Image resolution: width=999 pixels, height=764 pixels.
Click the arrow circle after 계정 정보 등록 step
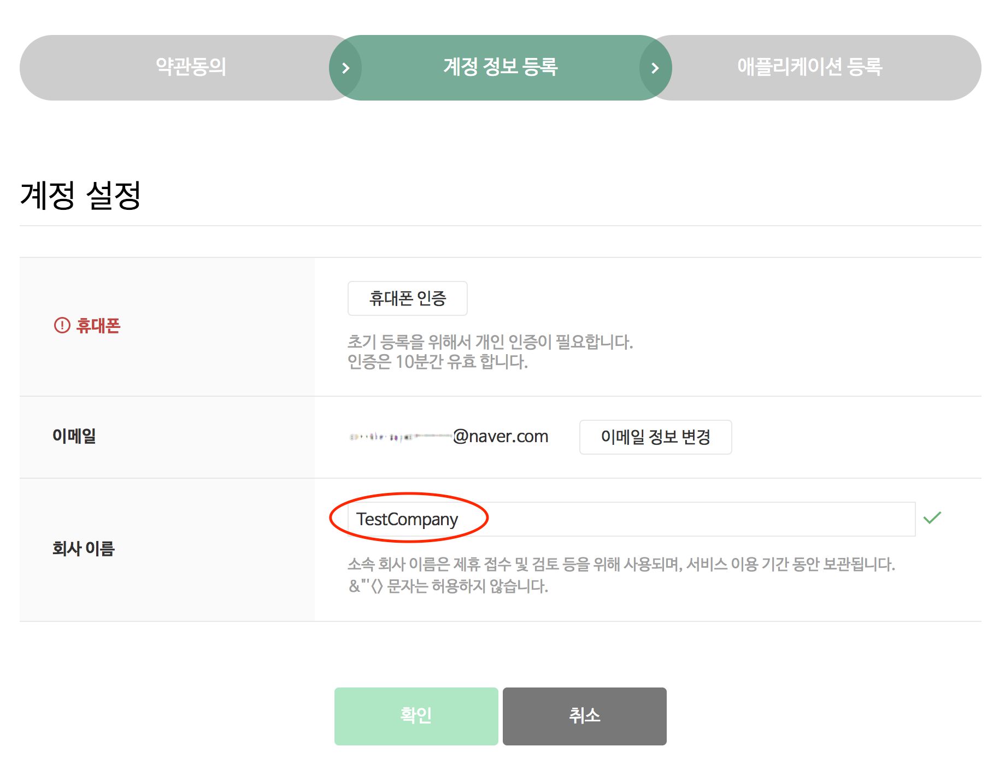655,68
